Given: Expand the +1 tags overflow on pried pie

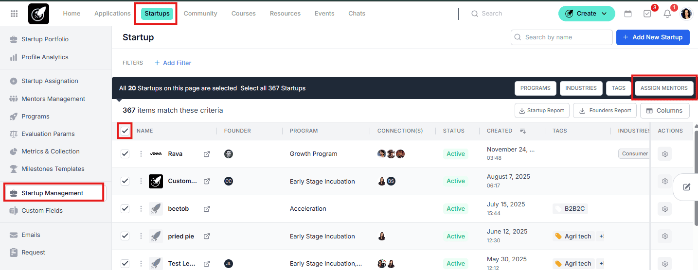Looking at the screenshot, I should pos(601,236).
